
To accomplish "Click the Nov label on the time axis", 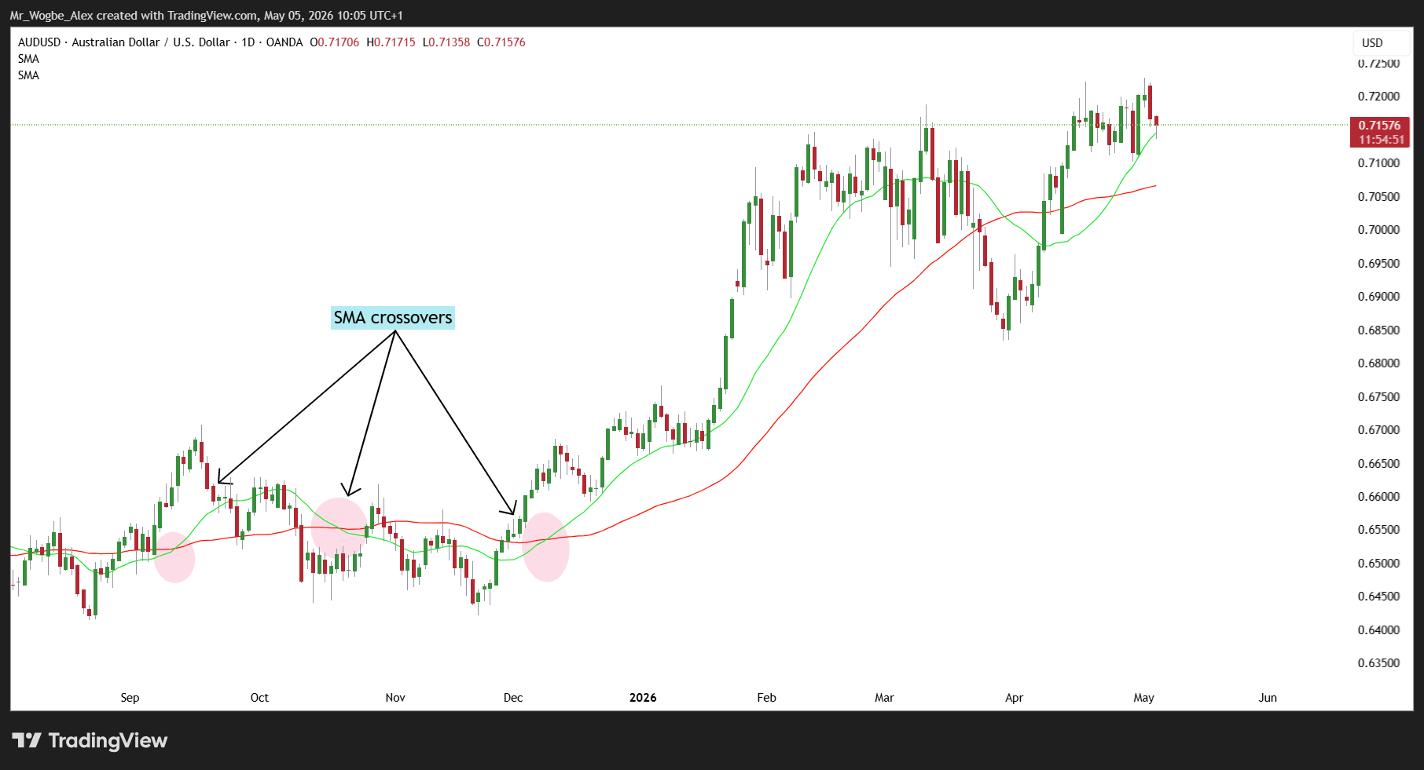I will [395, 698].
